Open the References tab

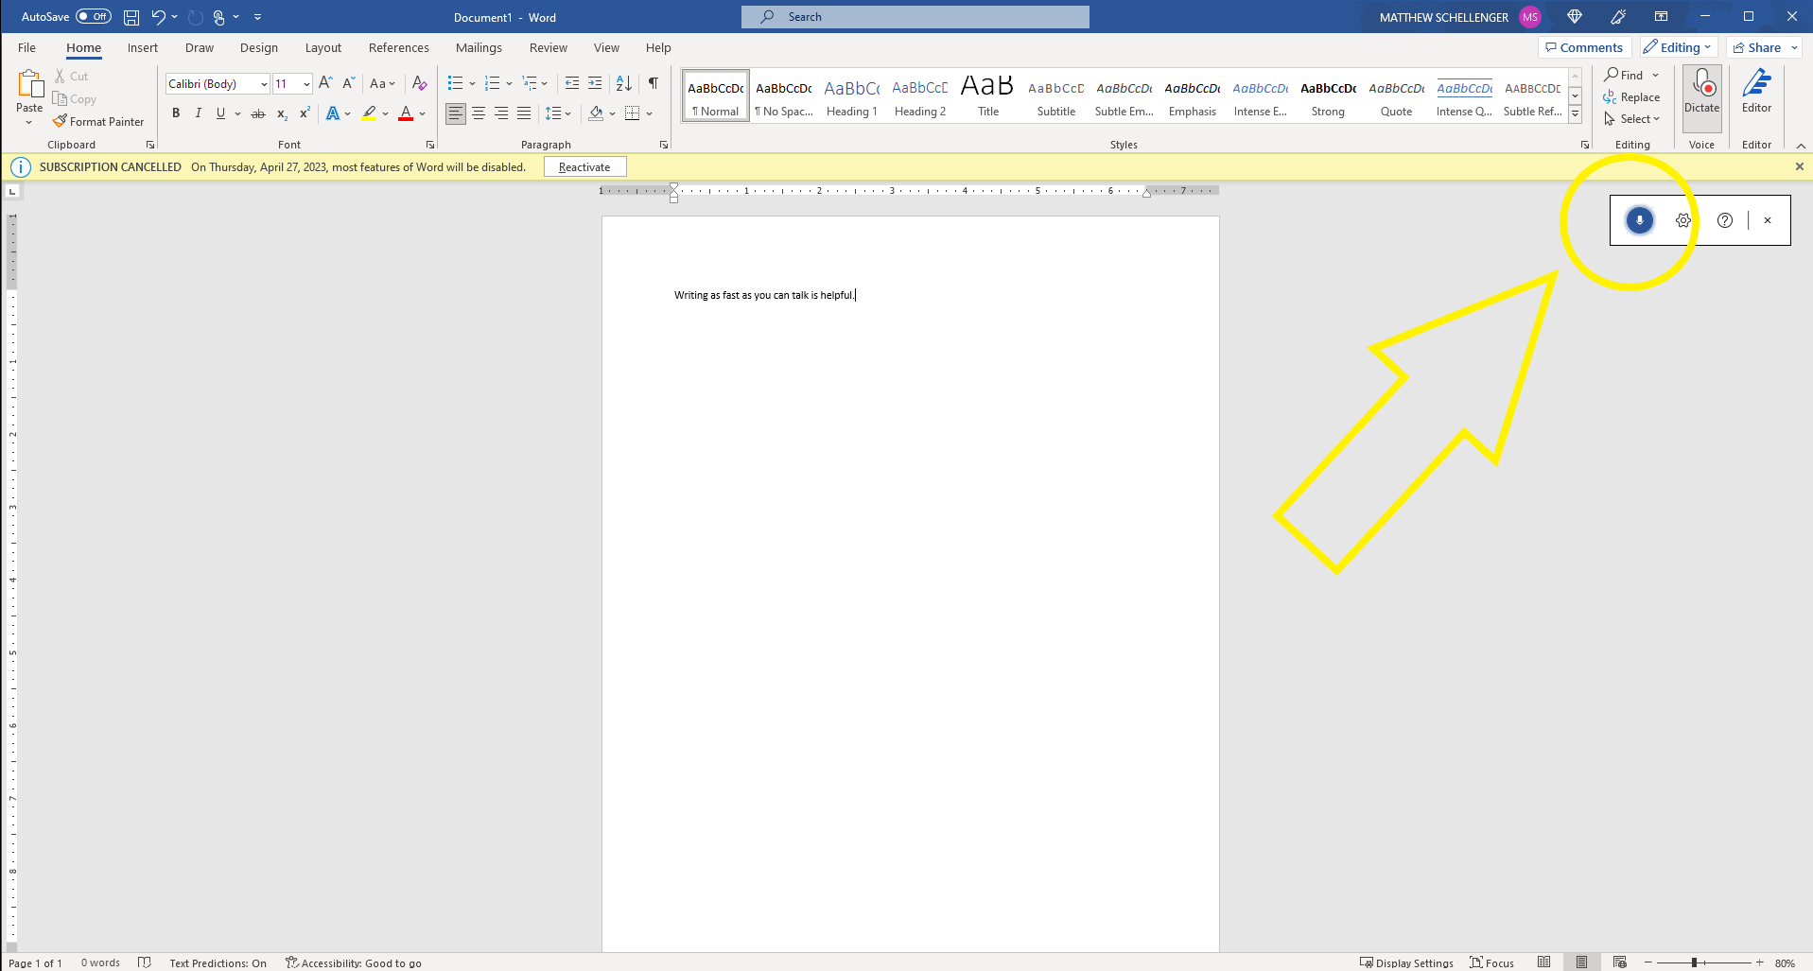399,47
